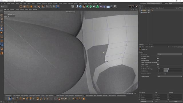The width and height of the screenshot is (183, 103).
Task: Select the Rotate tool
Action: [x=28, y=7]
